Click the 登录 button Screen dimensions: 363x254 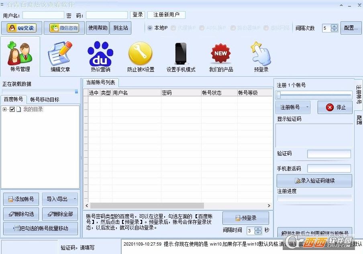tap(137, 15)
